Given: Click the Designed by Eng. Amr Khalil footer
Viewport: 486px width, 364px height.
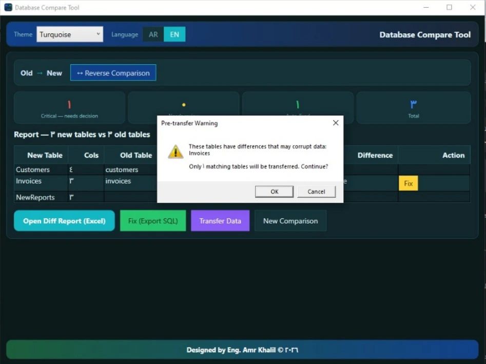Looking at the screenshot, I should point(242,350).
